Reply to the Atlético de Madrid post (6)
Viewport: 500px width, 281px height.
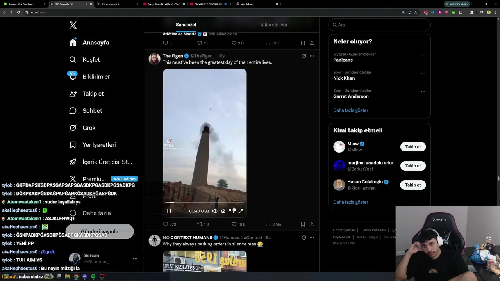(167, 43)
